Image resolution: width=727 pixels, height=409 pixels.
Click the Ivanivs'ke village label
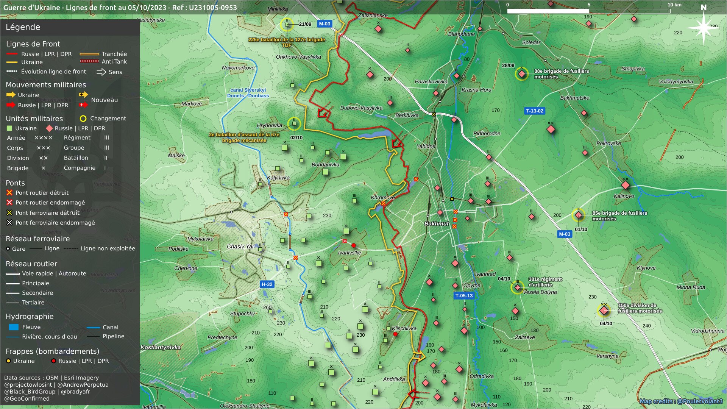click(x=349, y=253)
